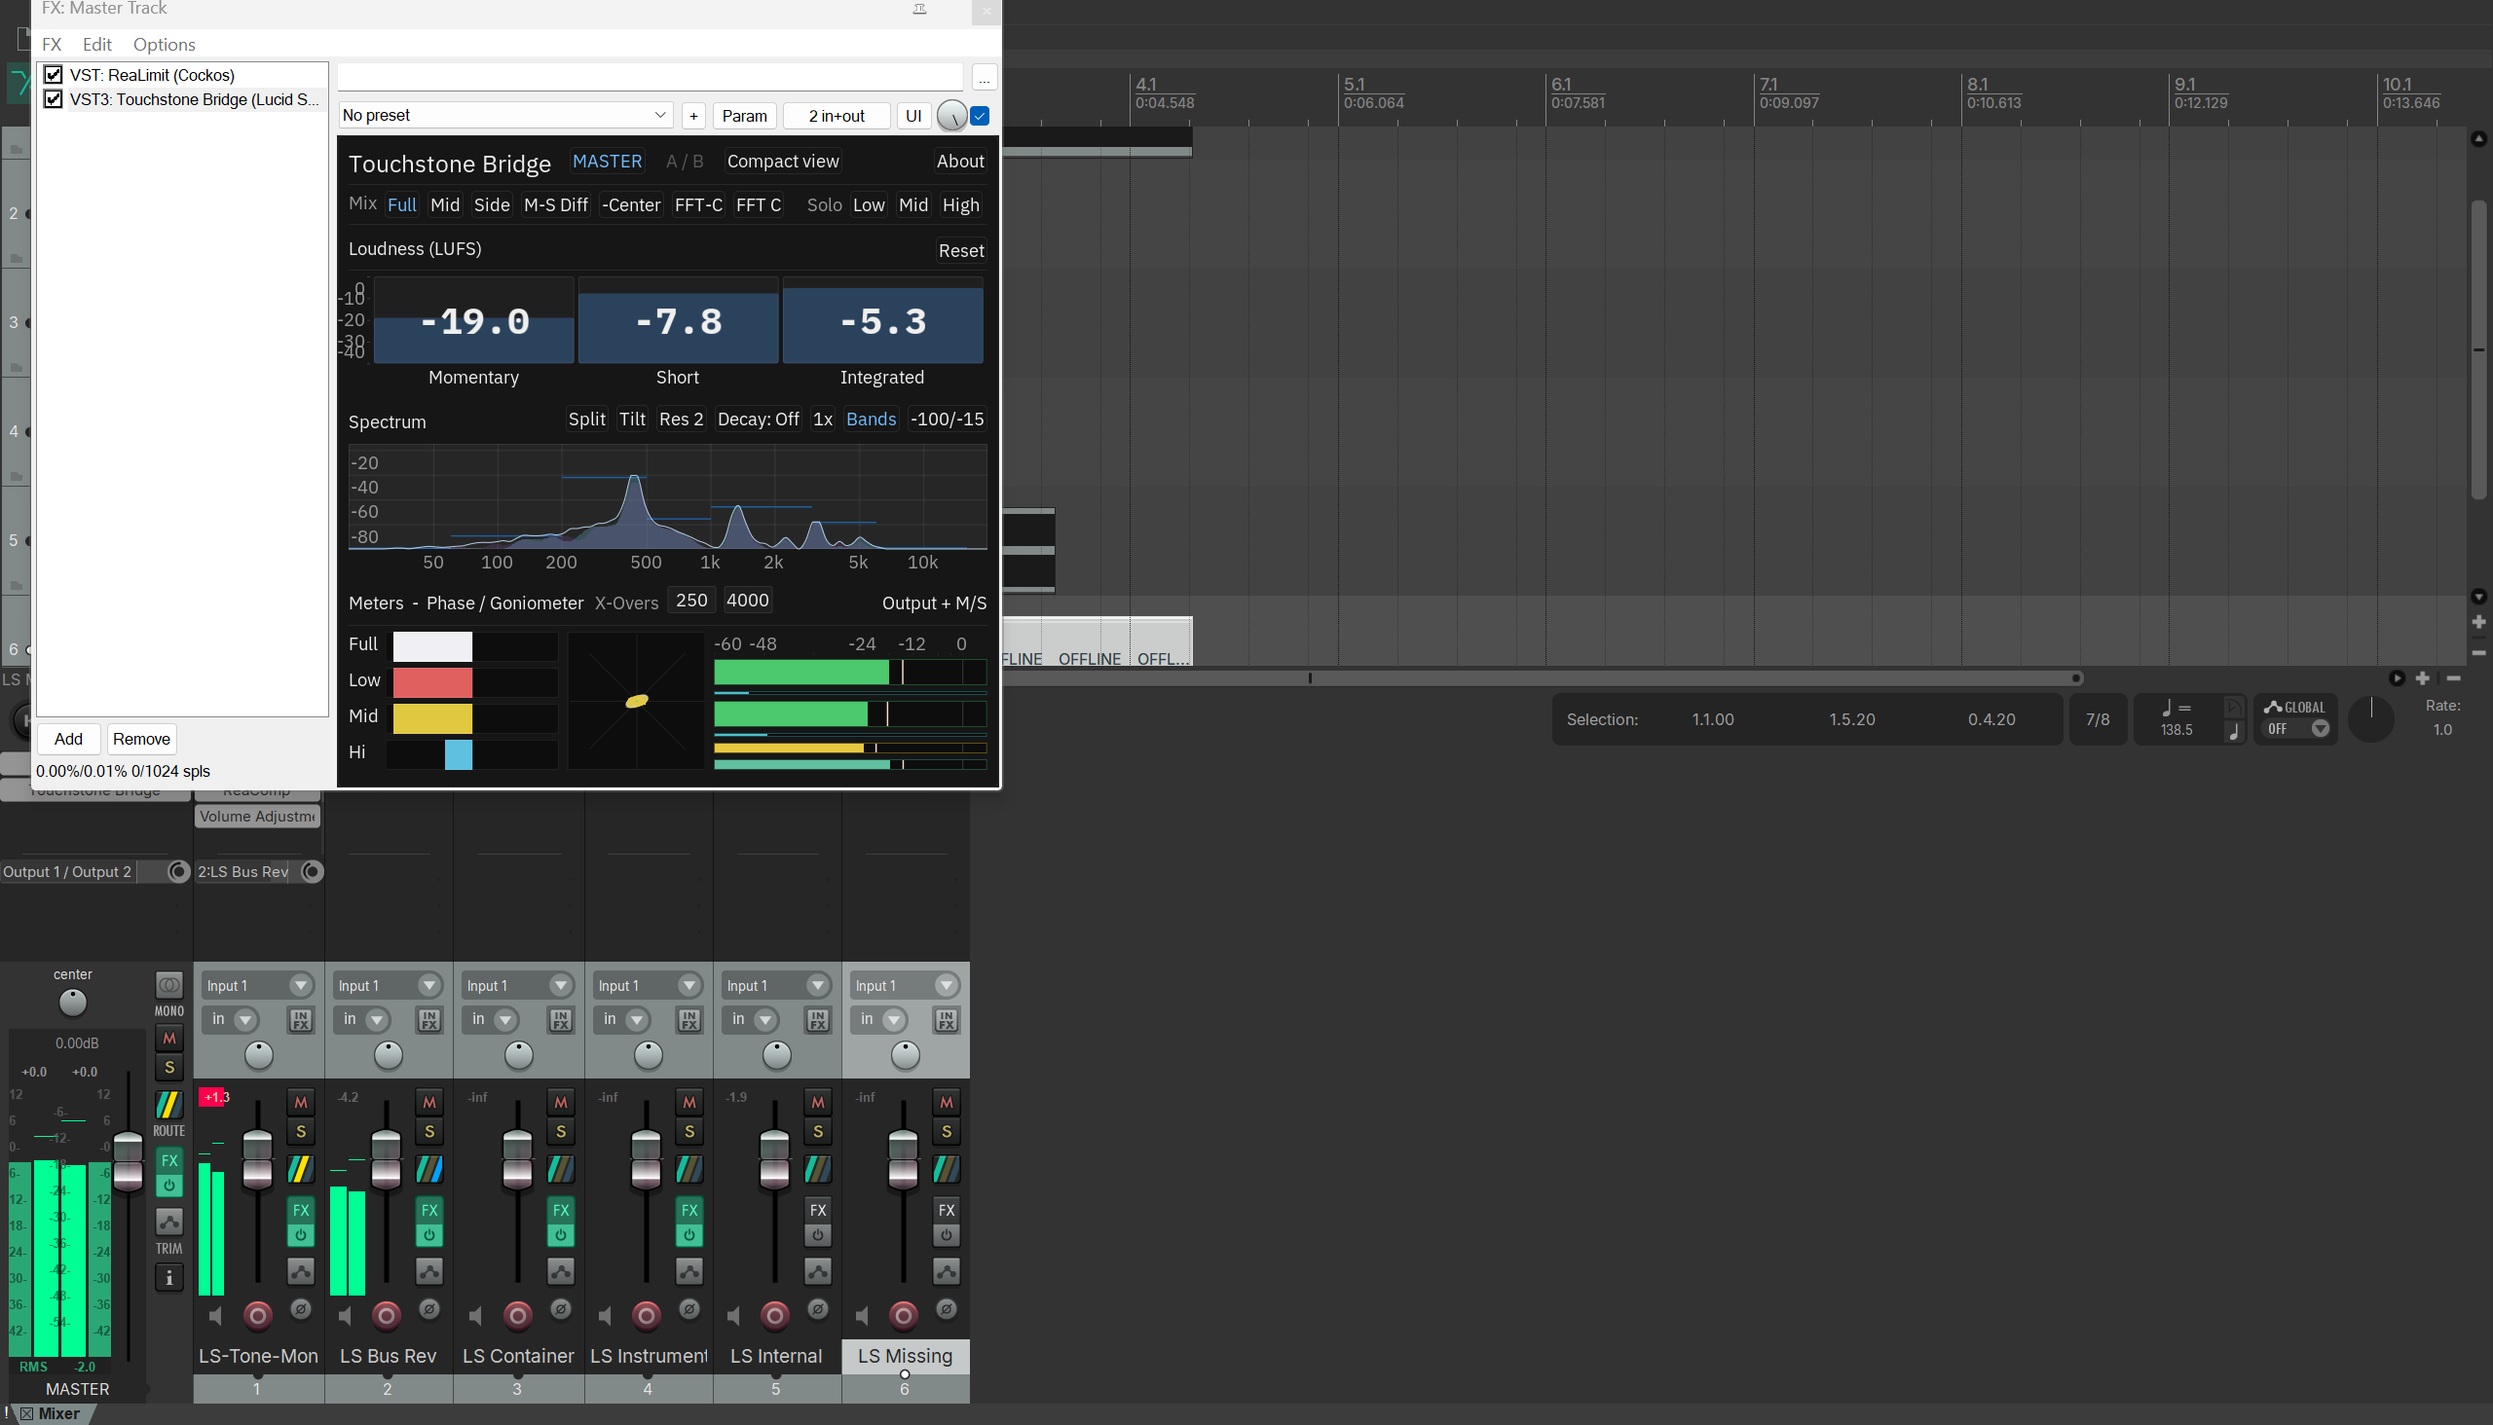2493x1425 pixels.
Task: Solo the Low band
Action: coord(869,205)
